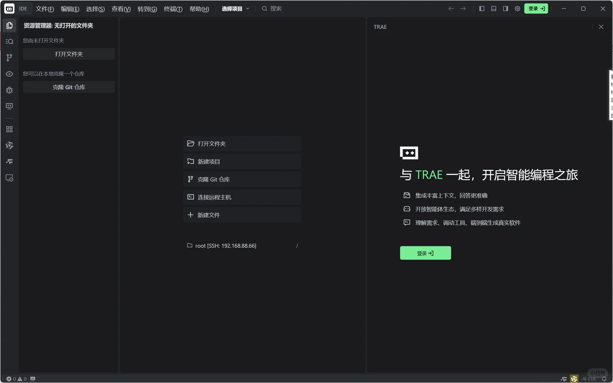The width and height of the screenshot is (613, 383).
Task: Click the green 登录 button in TRAE panel
Action: (x=425, y=253)
